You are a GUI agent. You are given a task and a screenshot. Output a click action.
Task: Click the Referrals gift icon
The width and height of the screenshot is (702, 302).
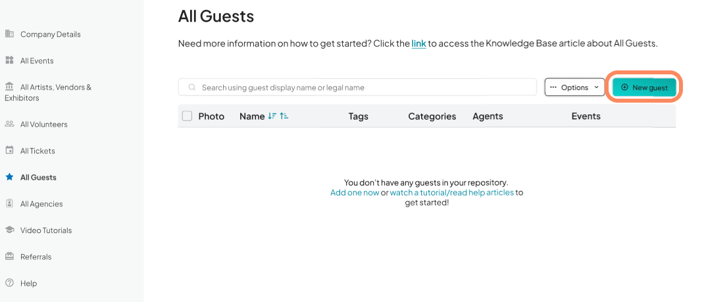(9, 257)
